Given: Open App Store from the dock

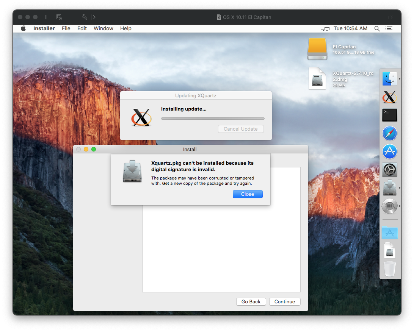Looking at the screenshot, I should point(389,151).
